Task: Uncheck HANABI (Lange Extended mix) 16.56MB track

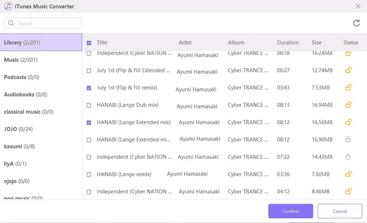Action: [x=89, y=123]
